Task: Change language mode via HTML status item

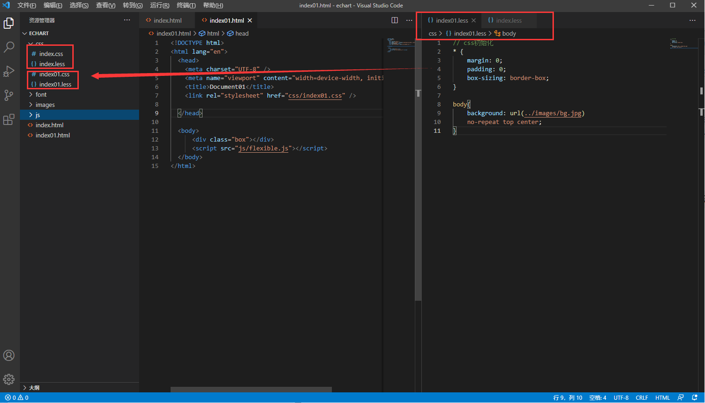Action: pyautogui.click(x=662, y=397)
